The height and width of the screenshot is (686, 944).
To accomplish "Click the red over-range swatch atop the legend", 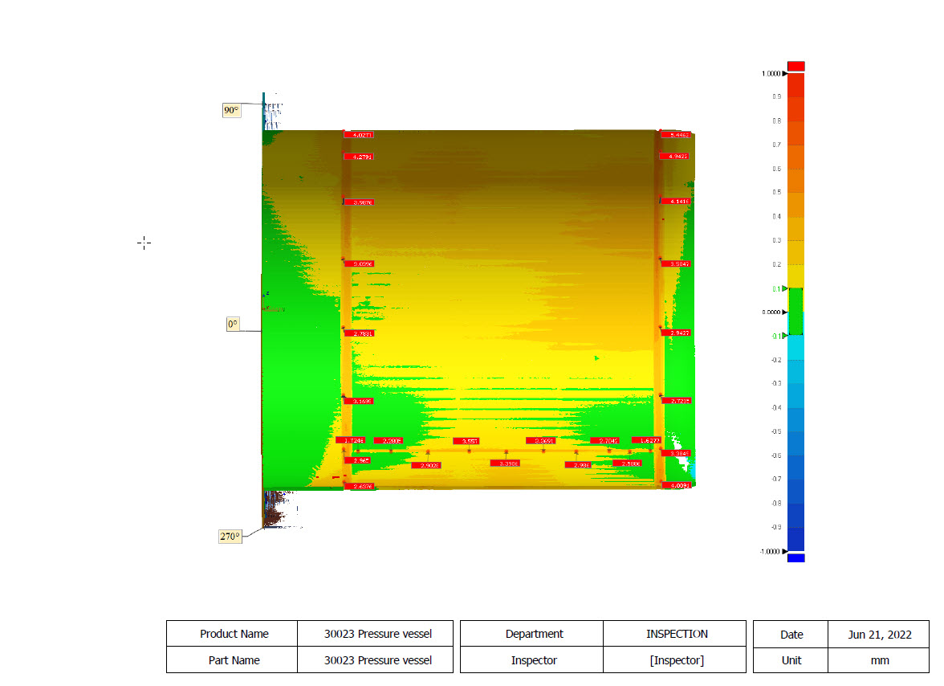I will (x=796, y=66).
